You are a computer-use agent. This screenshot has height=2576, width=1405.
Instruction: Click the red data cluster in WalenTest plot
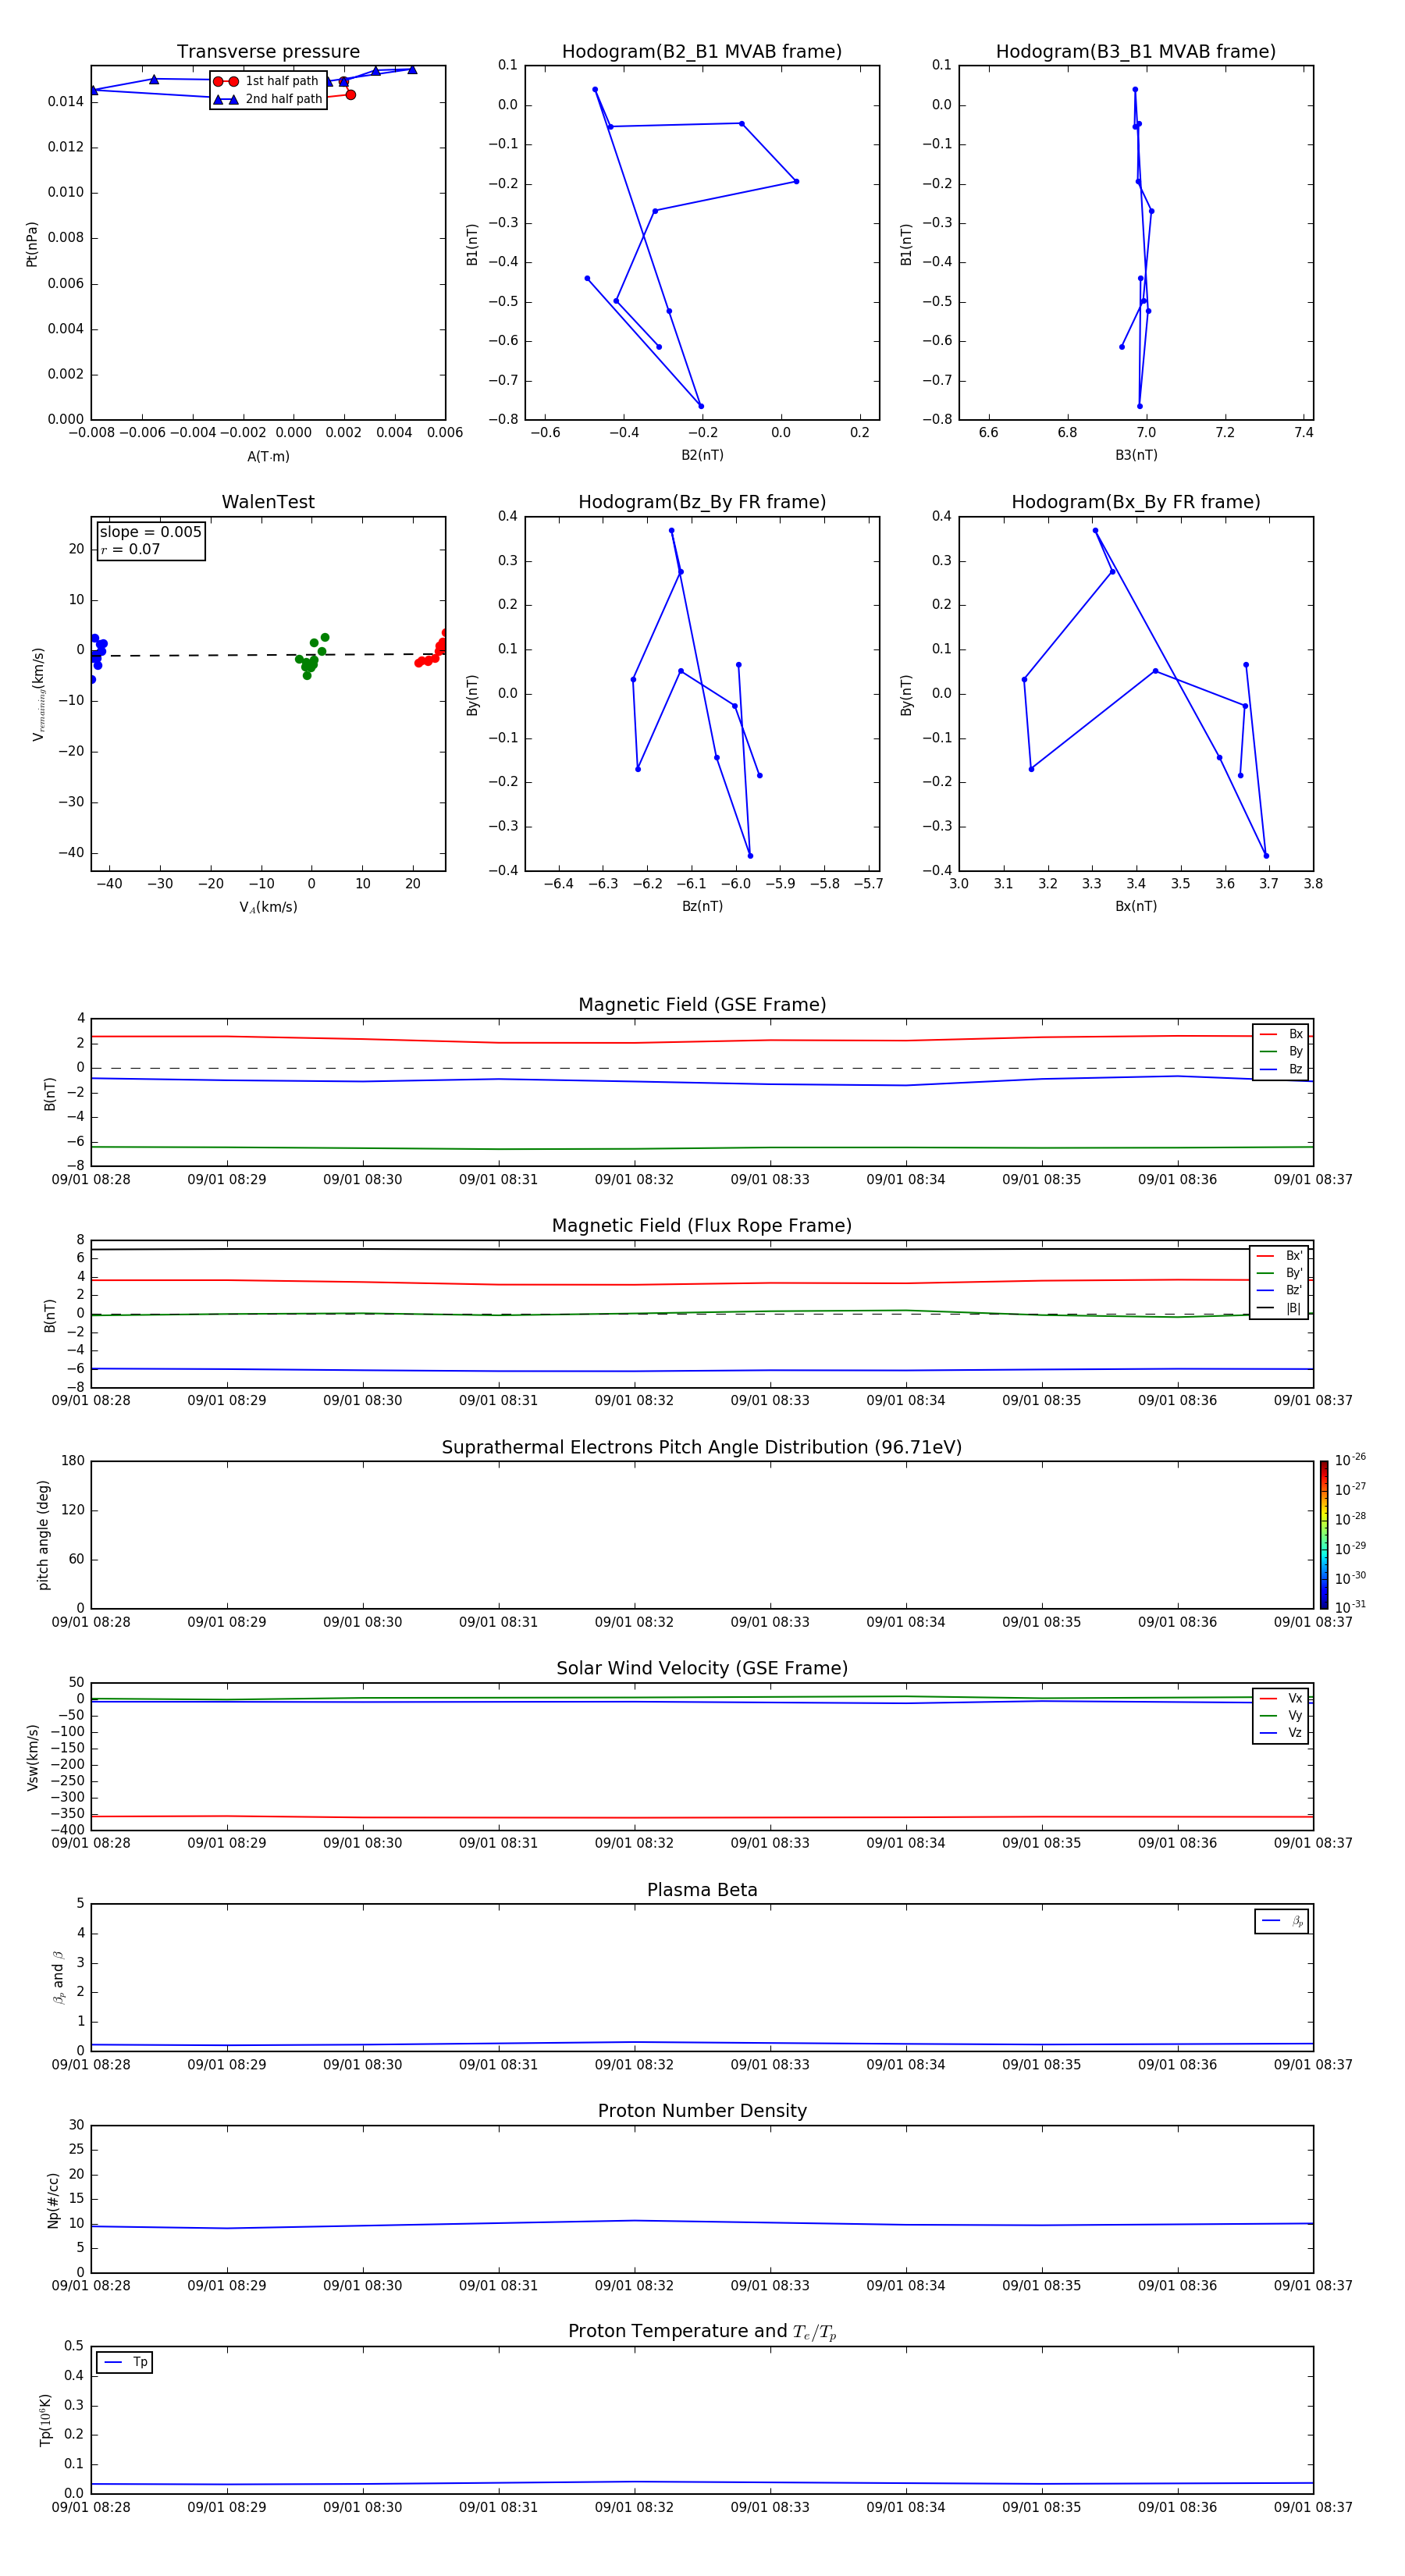432,650
